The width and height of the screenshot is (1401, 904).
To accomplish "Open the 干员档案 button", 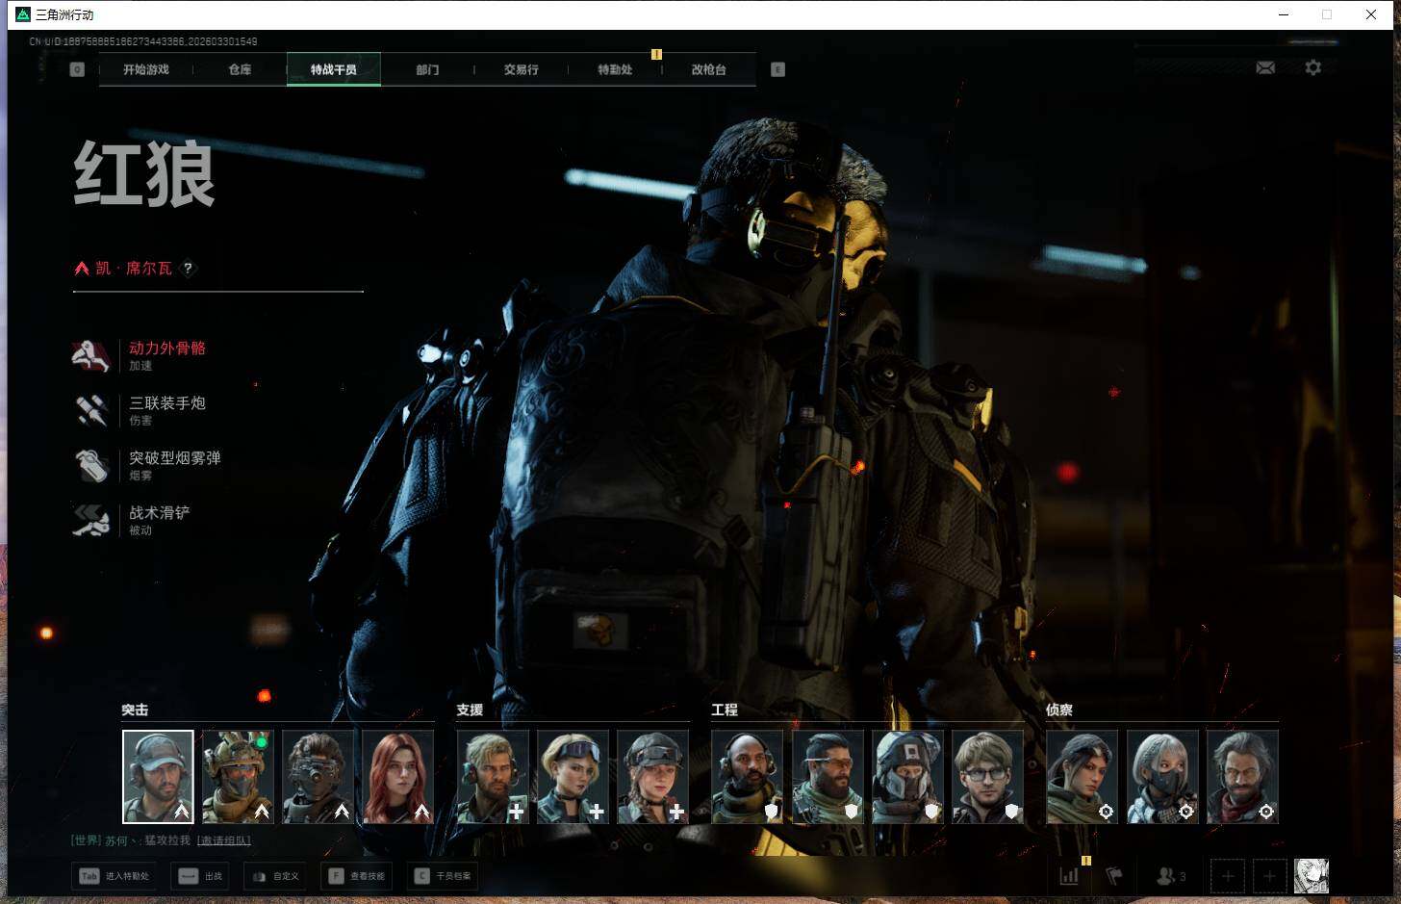I will (x=444, y=876).
